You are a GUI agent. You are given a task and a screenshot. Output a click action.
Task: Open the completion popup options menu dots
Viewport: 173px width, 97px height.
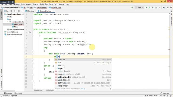[111, 89]
